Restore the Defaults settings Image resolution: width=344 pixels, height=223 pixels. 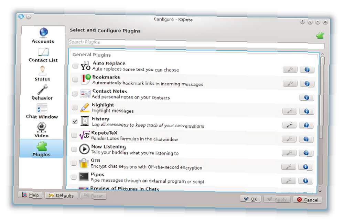click(62, 195)
